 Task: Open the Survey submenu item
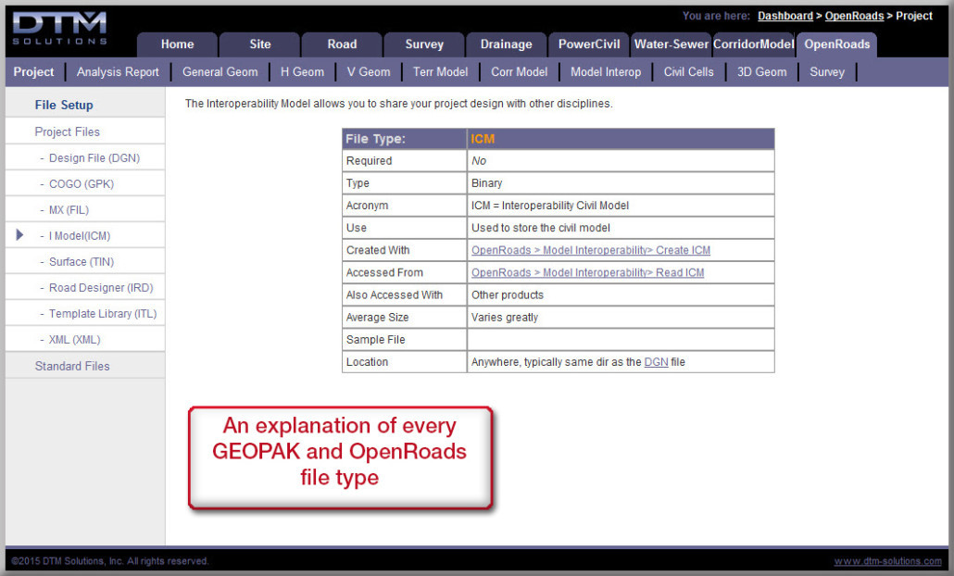[827, 72]
